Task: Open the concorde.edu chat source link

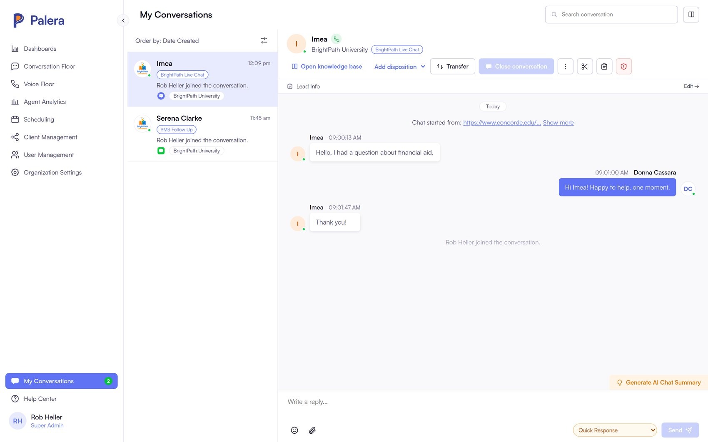Action: [x=502, y=122]
